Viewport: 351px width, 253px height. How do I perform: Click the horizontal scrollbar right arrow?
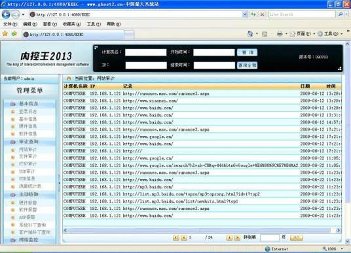tap(338, 230)
